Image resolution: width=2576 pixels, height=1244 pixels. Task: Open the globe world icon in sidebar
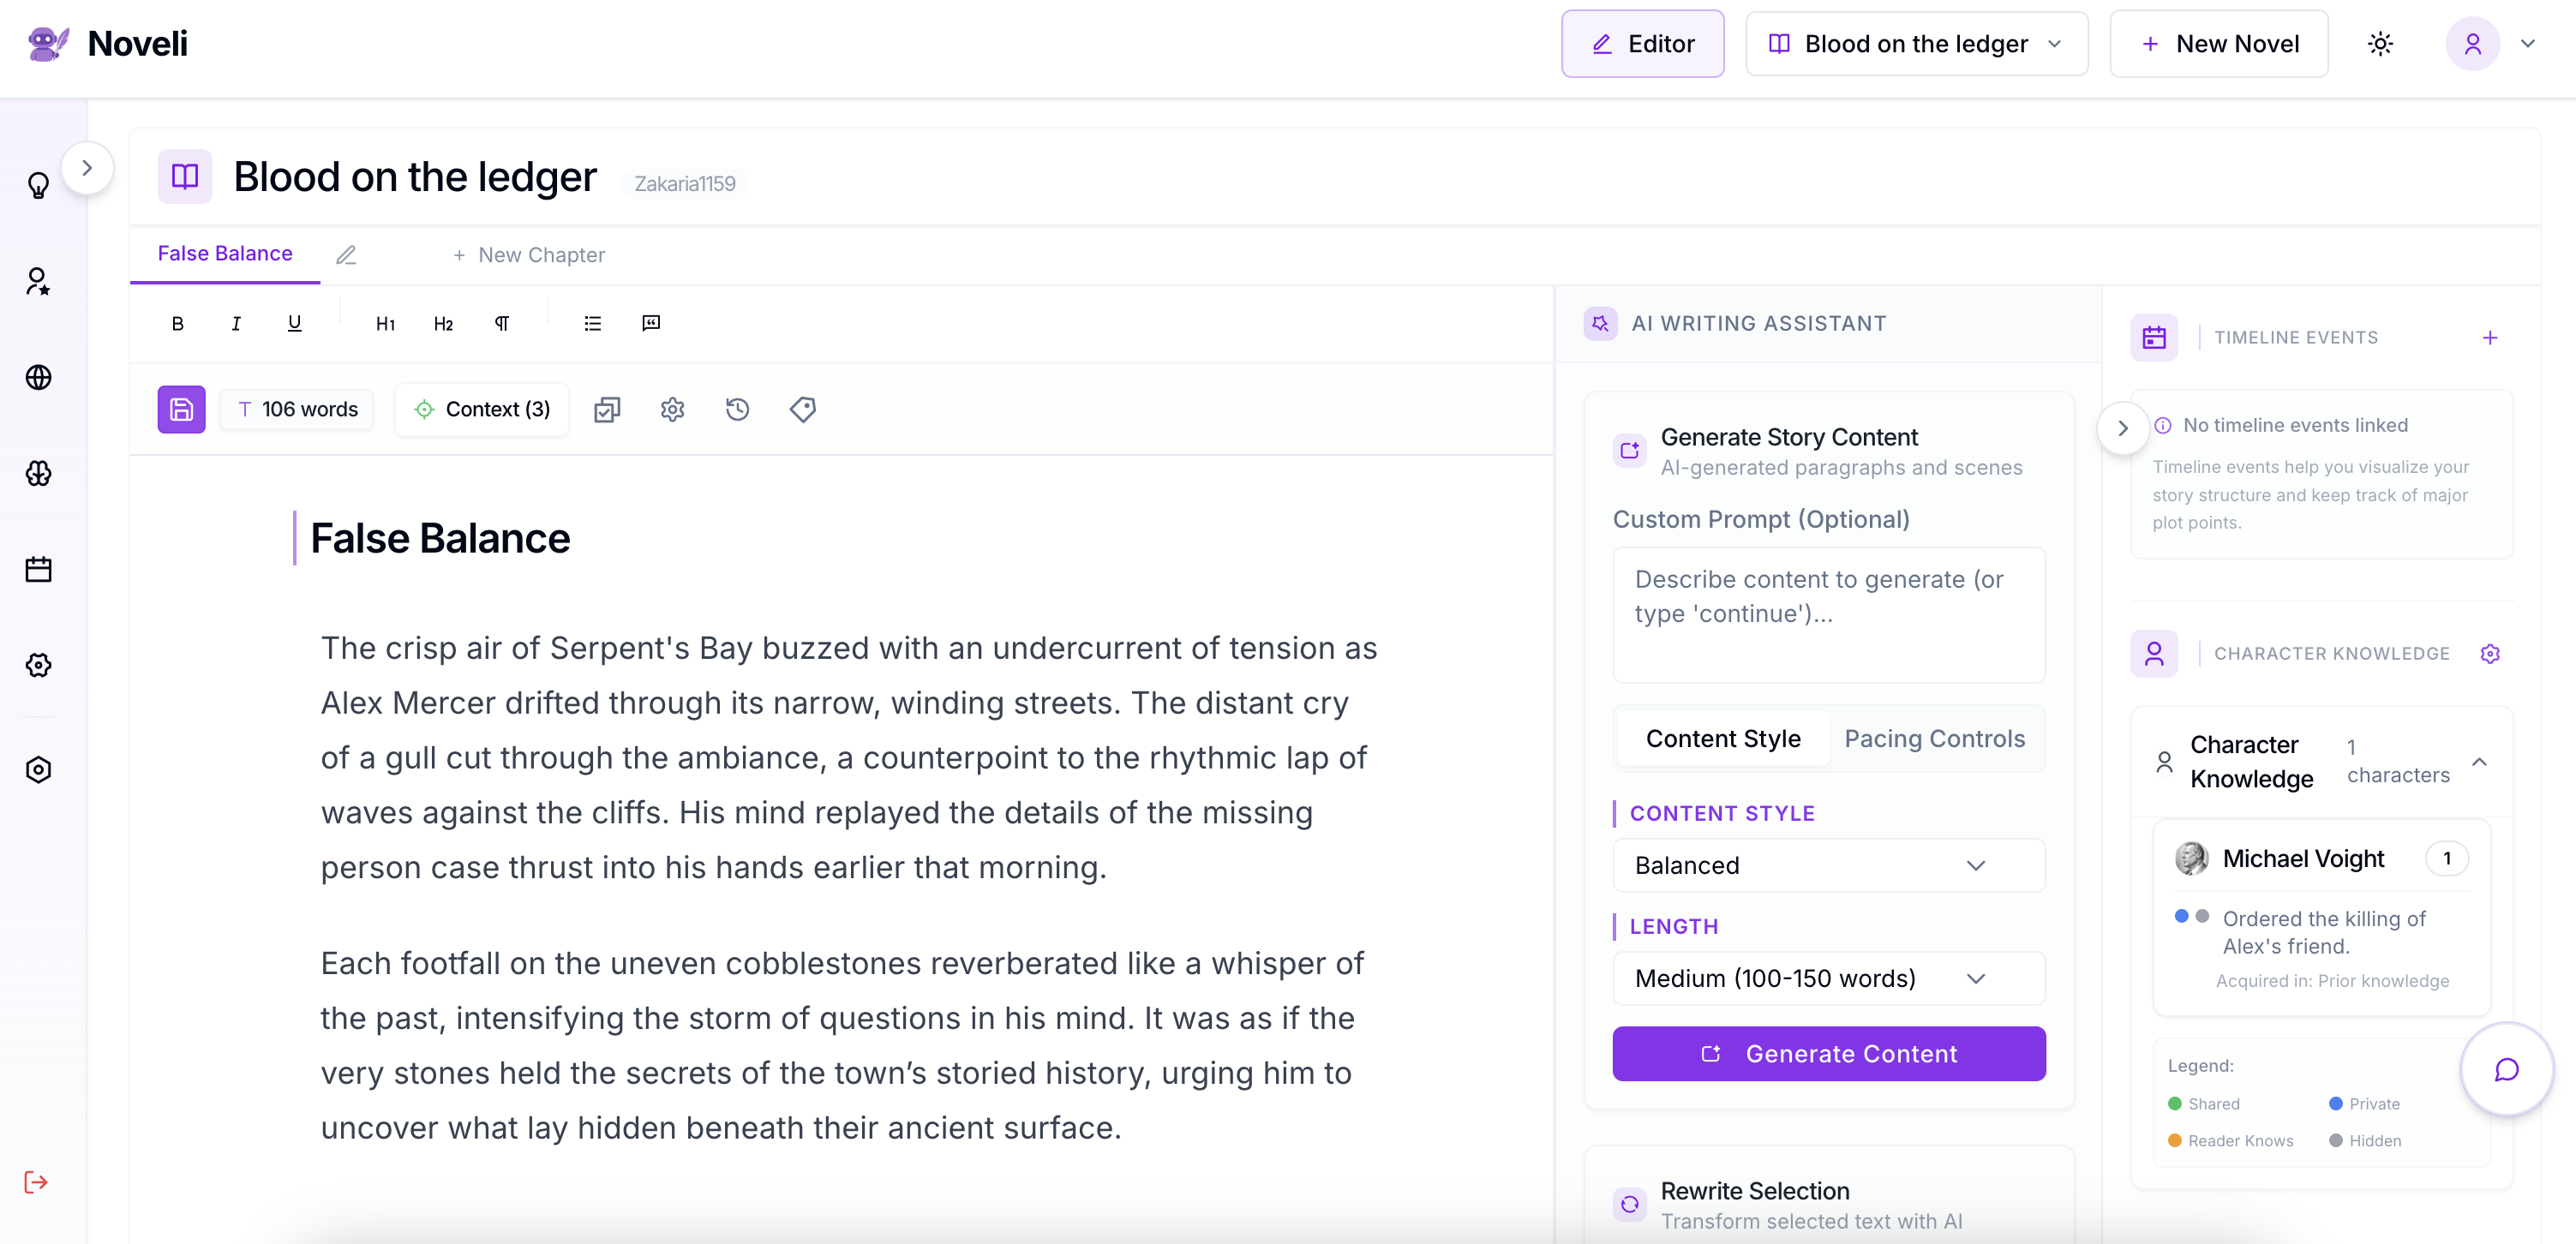coord(38,377)
